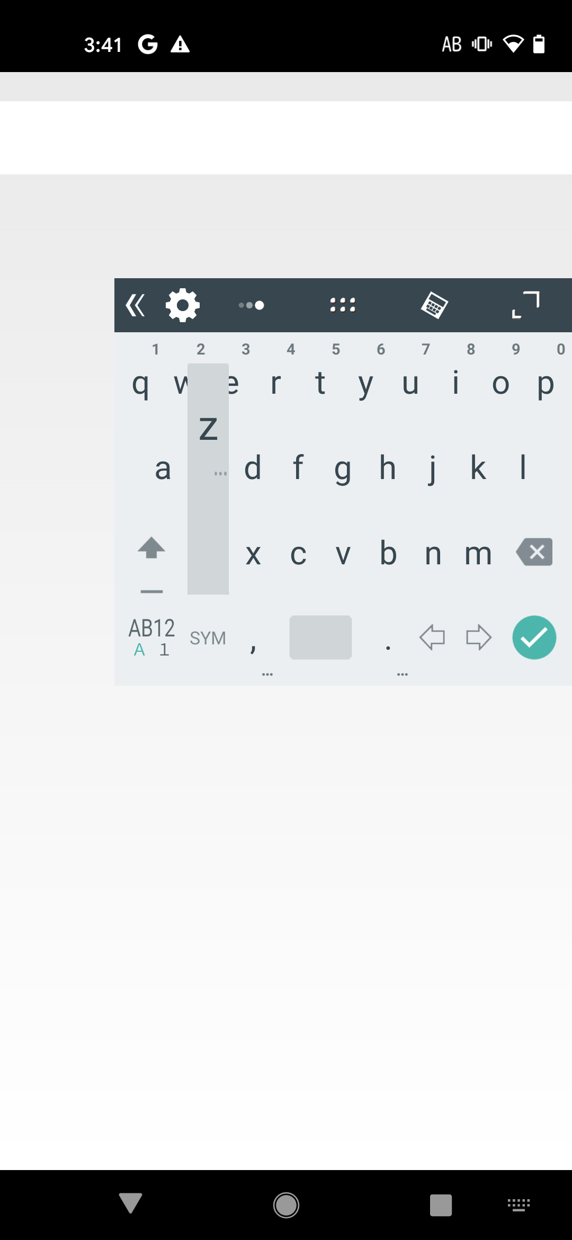Tap the space bar key
Screen dimensions: 572x1240
tap(320, 637)
